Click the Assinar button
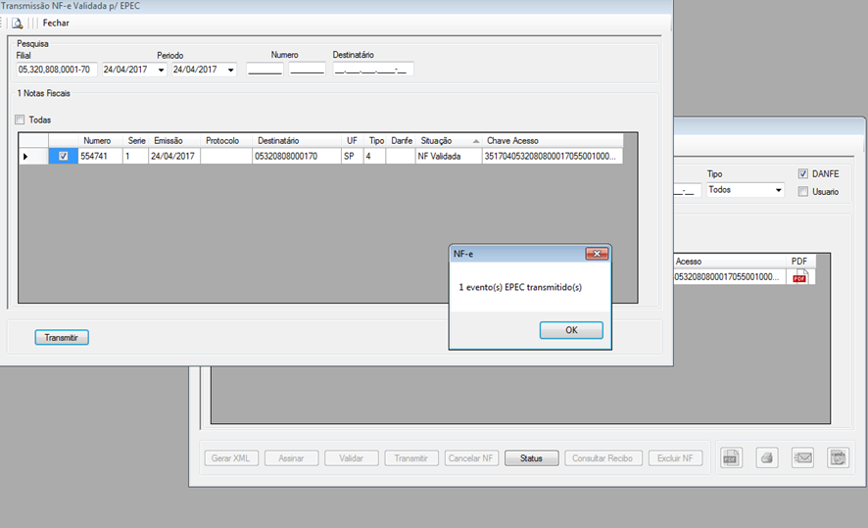The height and width of the screenshot is (528, 868). tap(292, 458)
